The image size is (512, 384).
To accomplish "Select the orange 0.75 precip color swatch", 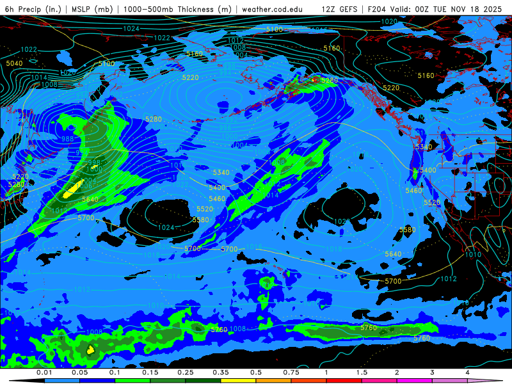I will coord(274,381).
